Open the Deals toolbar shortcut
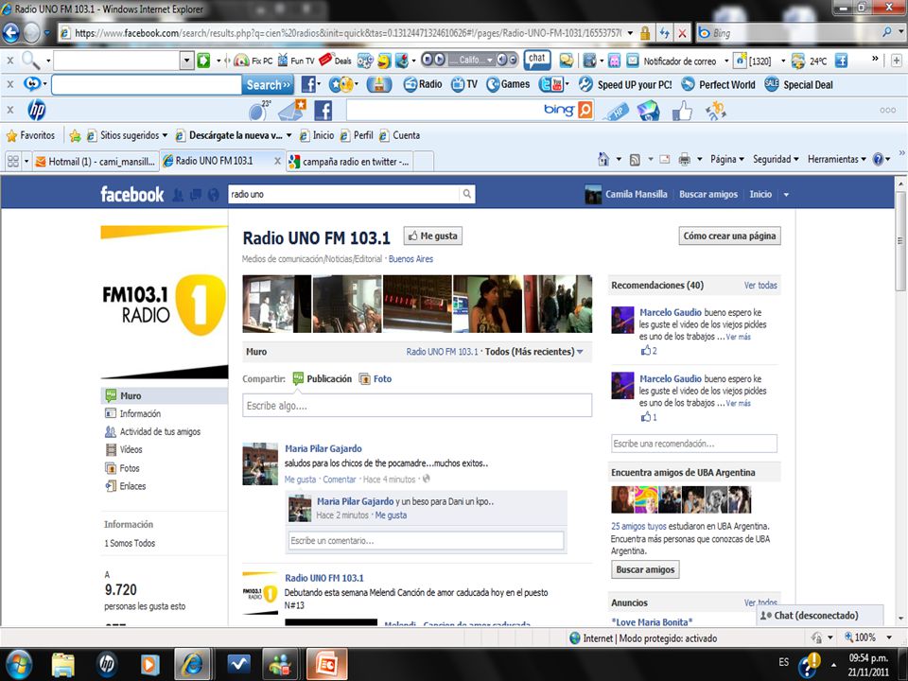908x681 pixels. click(335, 61)
